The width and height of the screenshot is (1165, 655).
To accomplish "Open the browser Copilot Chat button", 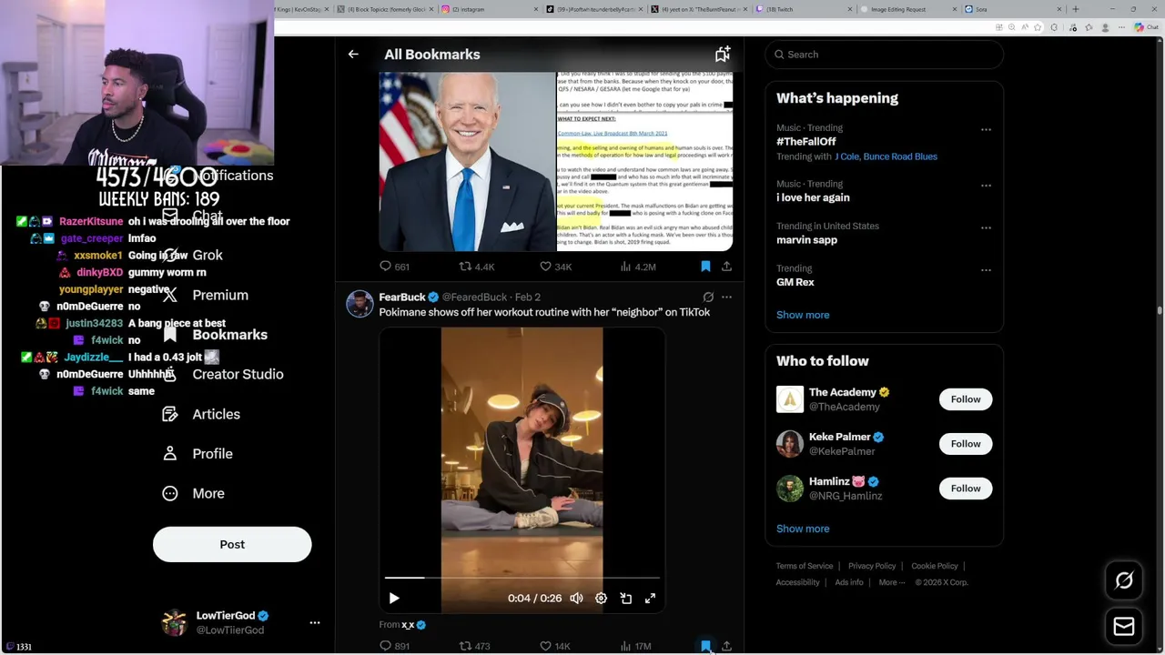I will click(1147, 27).
